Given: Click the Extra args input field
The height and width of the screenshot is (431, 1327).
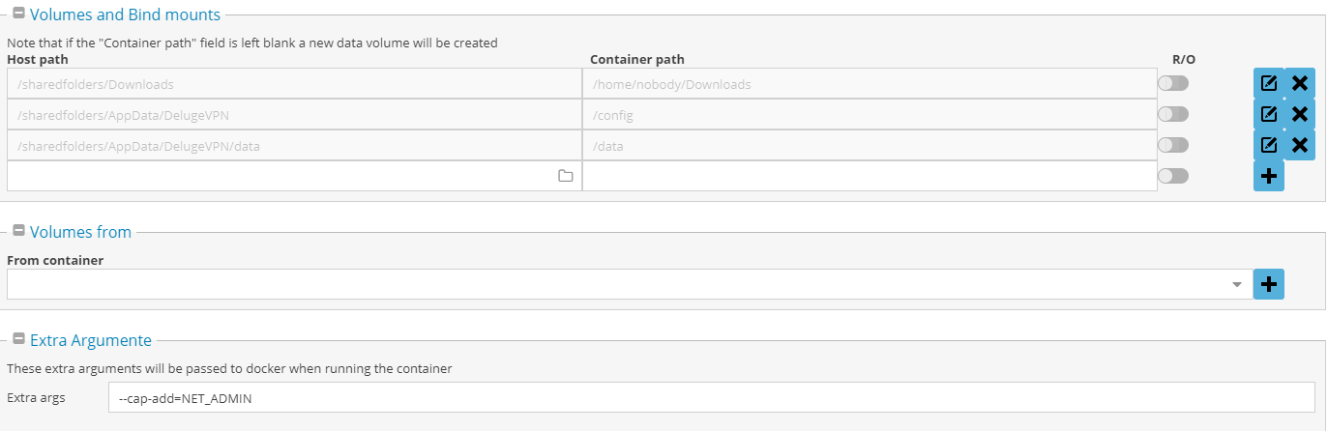Looking at the screenshot, I should pos(712,397).
